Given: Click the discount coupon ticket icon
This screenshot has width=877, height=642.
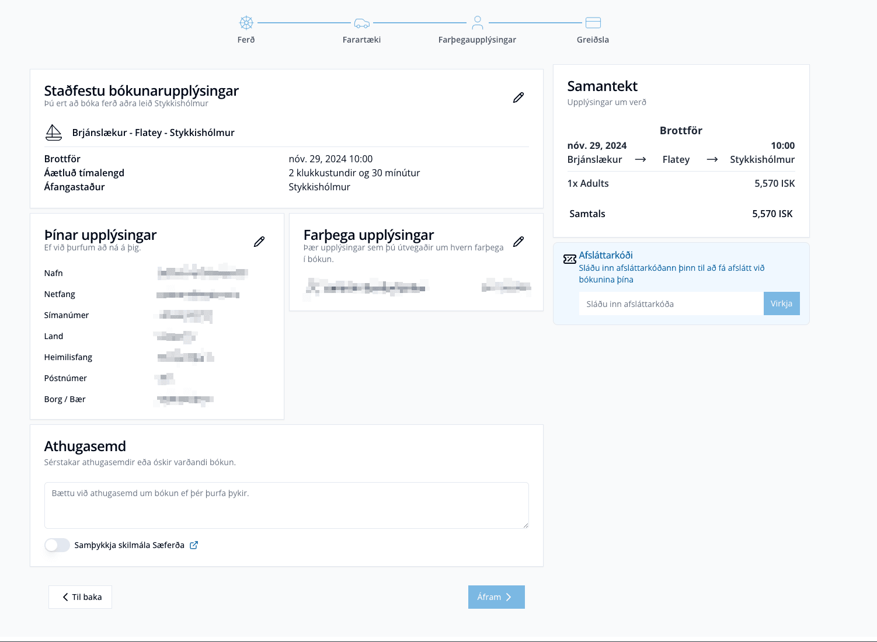Looking at the screenshot, I should point(569,259).
